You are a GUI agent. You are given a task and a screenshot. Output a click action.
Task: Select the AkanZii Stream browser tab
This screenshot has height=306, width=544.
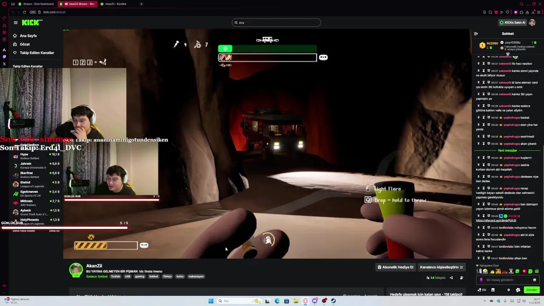pos(78,4)
